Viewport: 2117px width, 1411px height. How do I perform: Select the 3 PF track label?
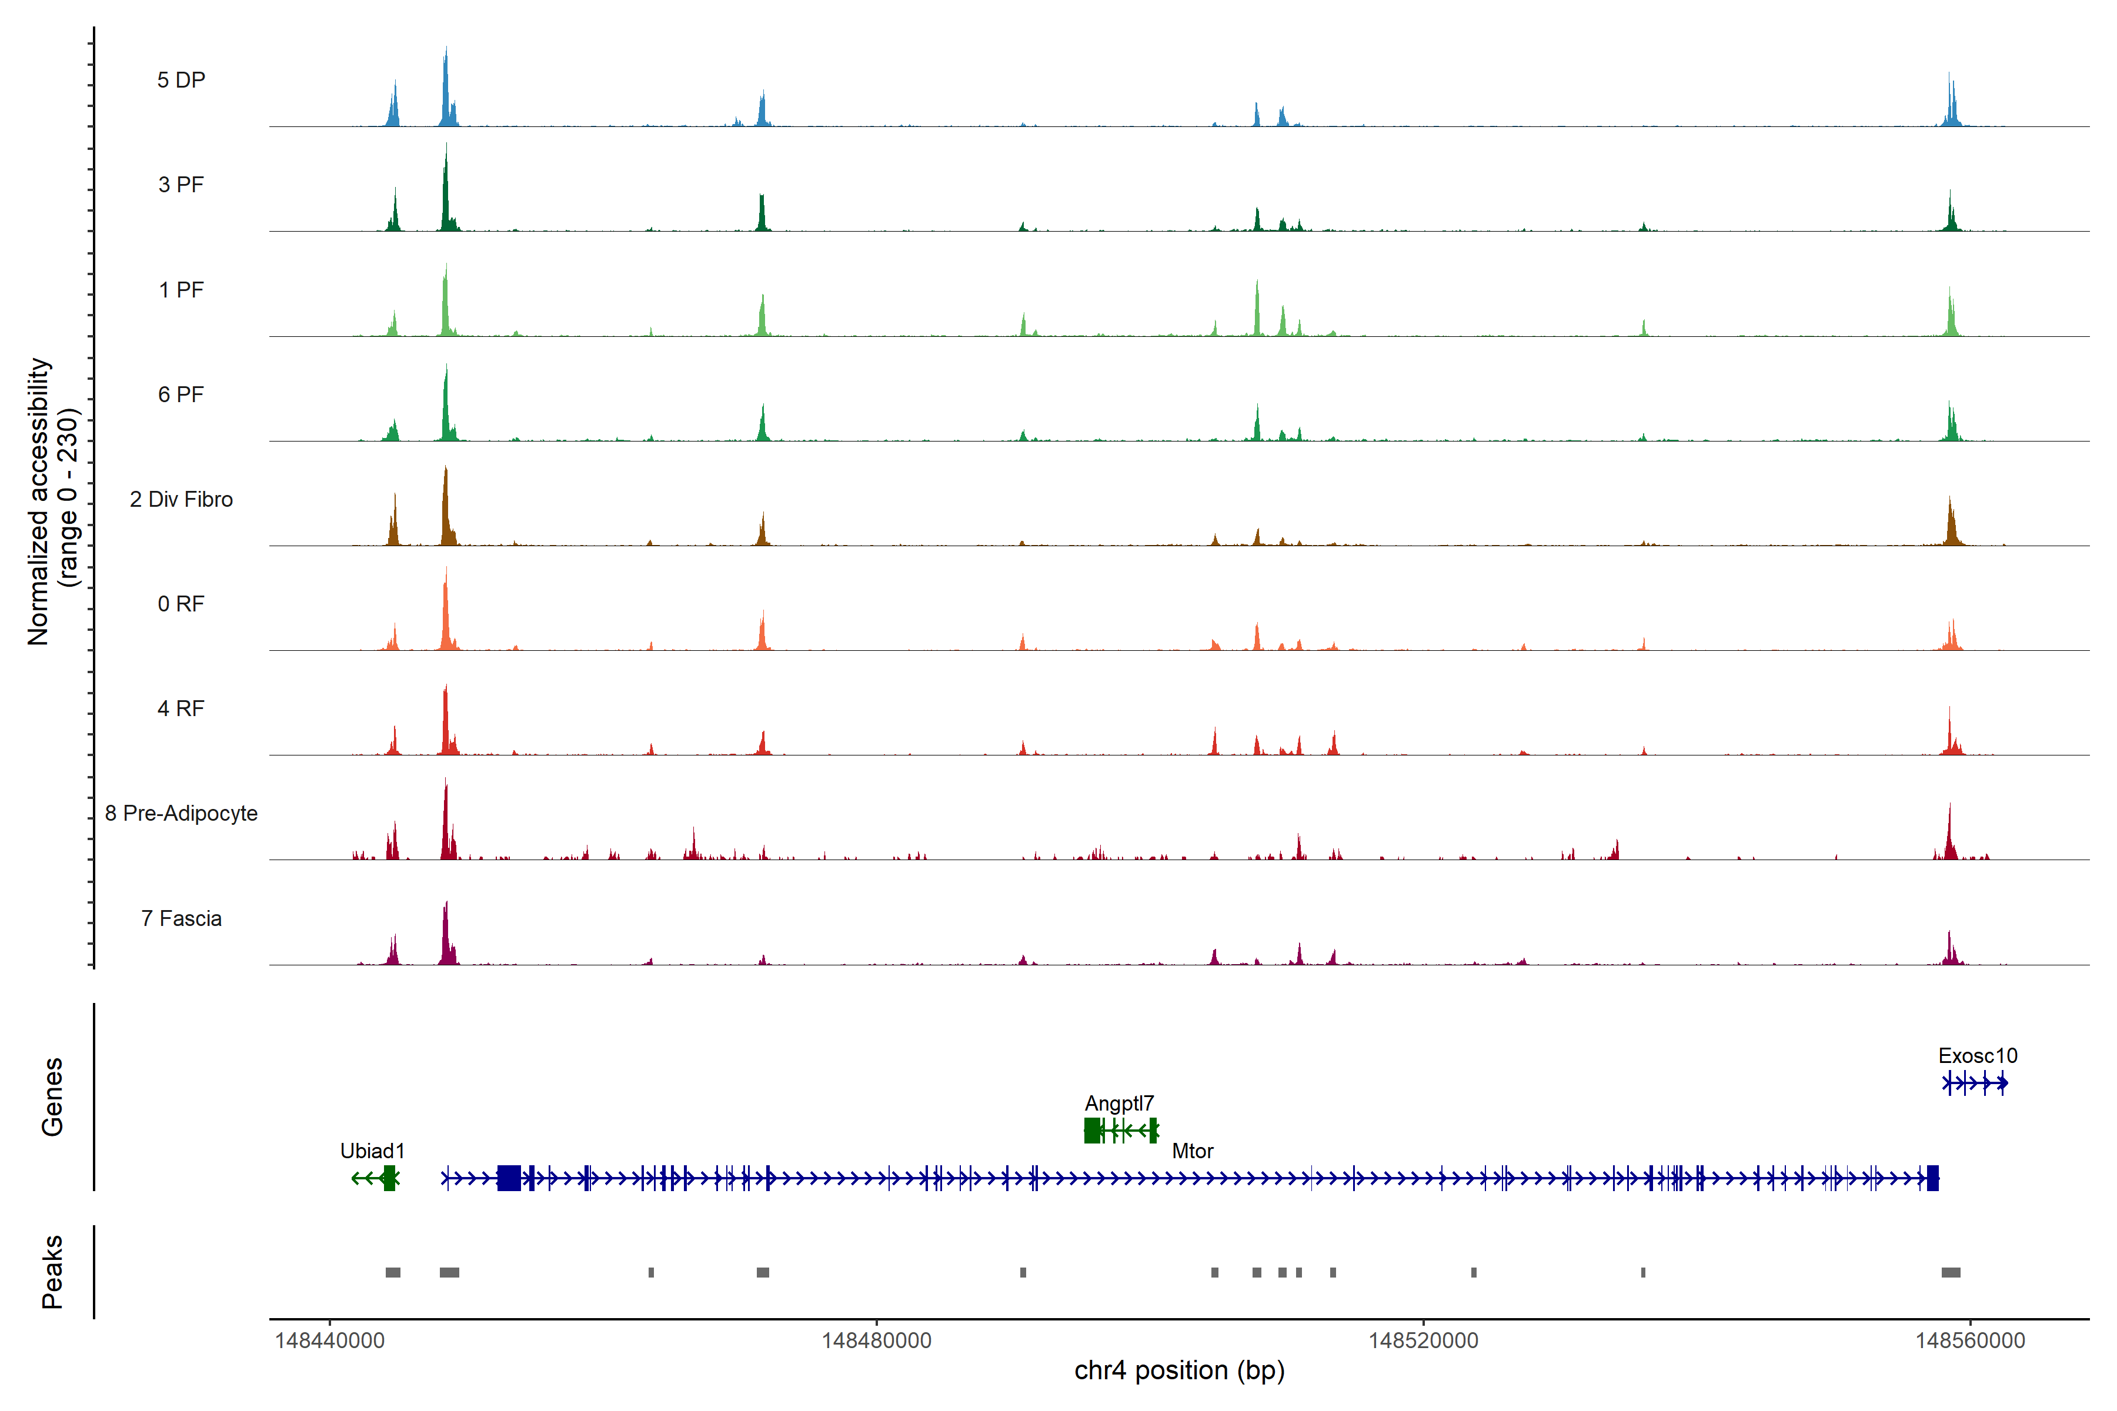coord(181,185)
